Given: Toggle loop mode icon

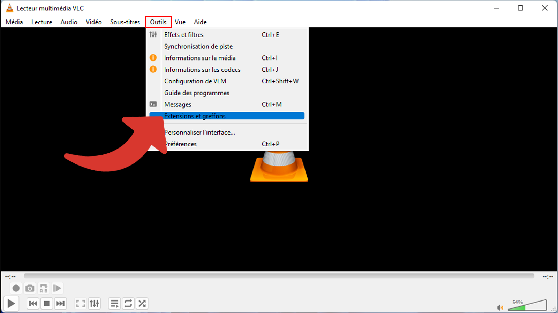Looking at the screenshot, I should [x=128, y=304].
